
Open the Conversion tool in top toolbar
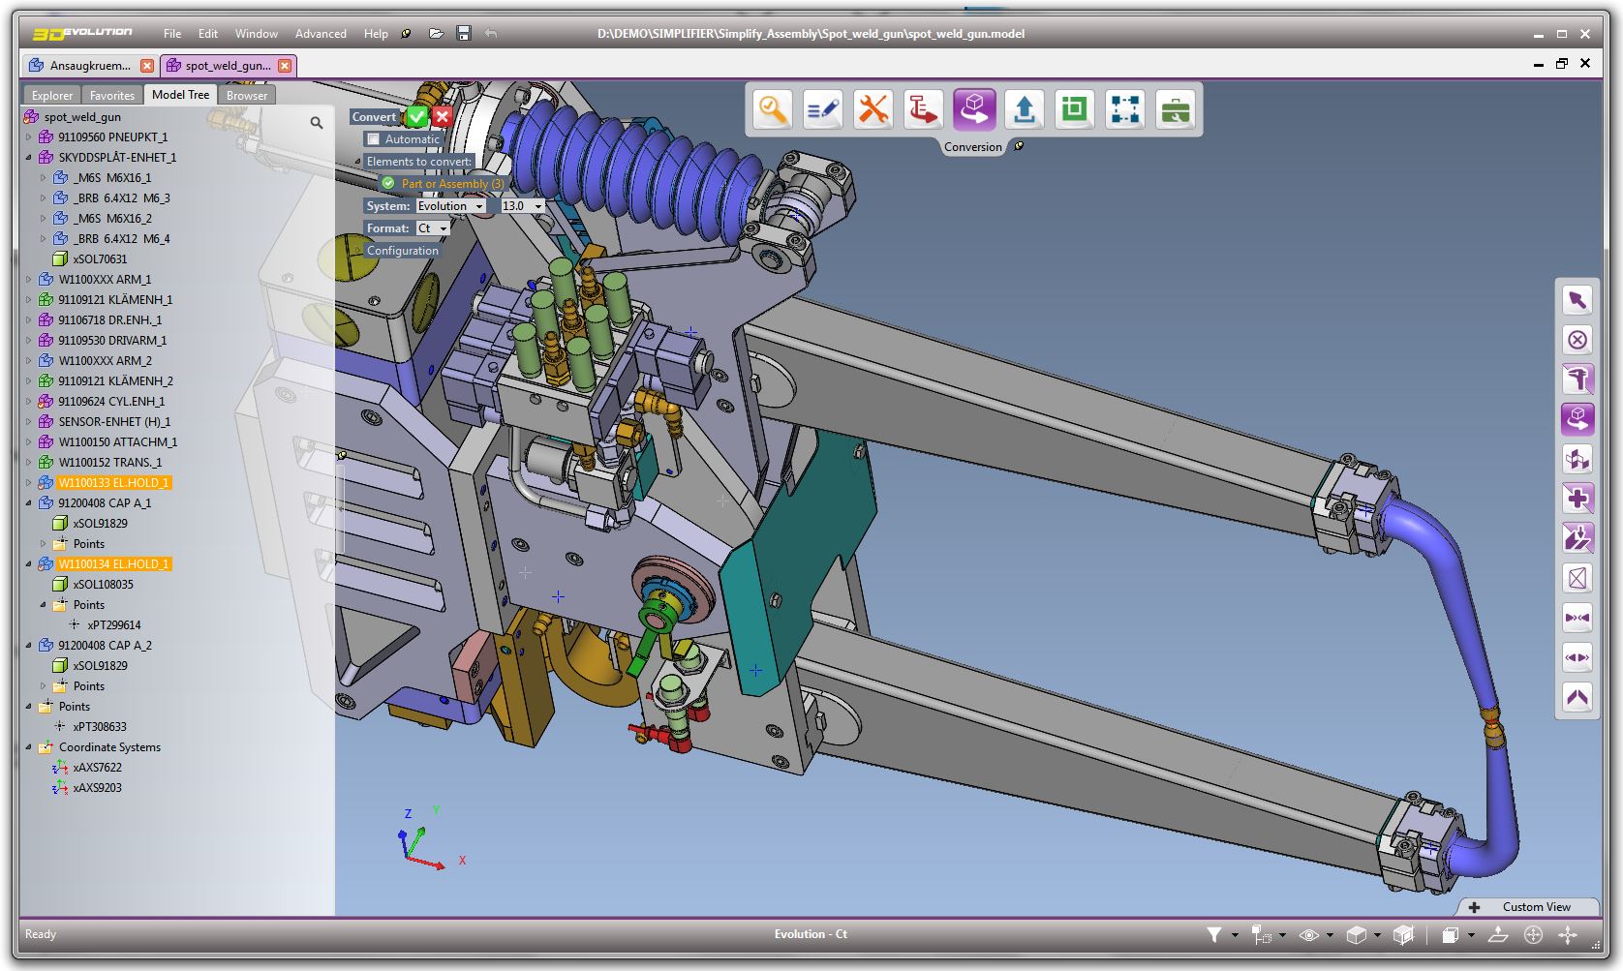[x=973, y=109]
